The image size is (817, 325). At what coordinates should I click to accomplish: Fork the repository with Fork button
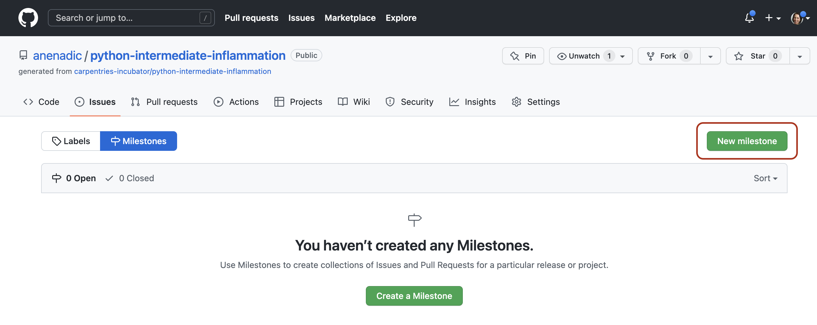669,56
